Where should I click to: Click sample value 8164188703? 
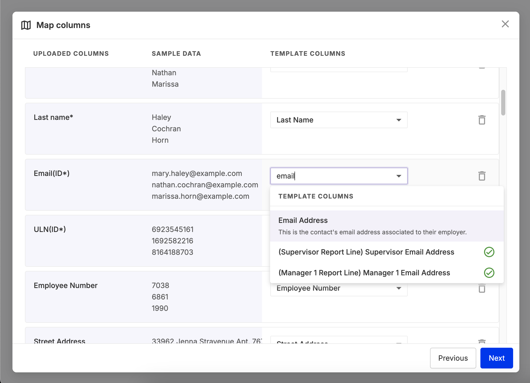tap(172, 252)
